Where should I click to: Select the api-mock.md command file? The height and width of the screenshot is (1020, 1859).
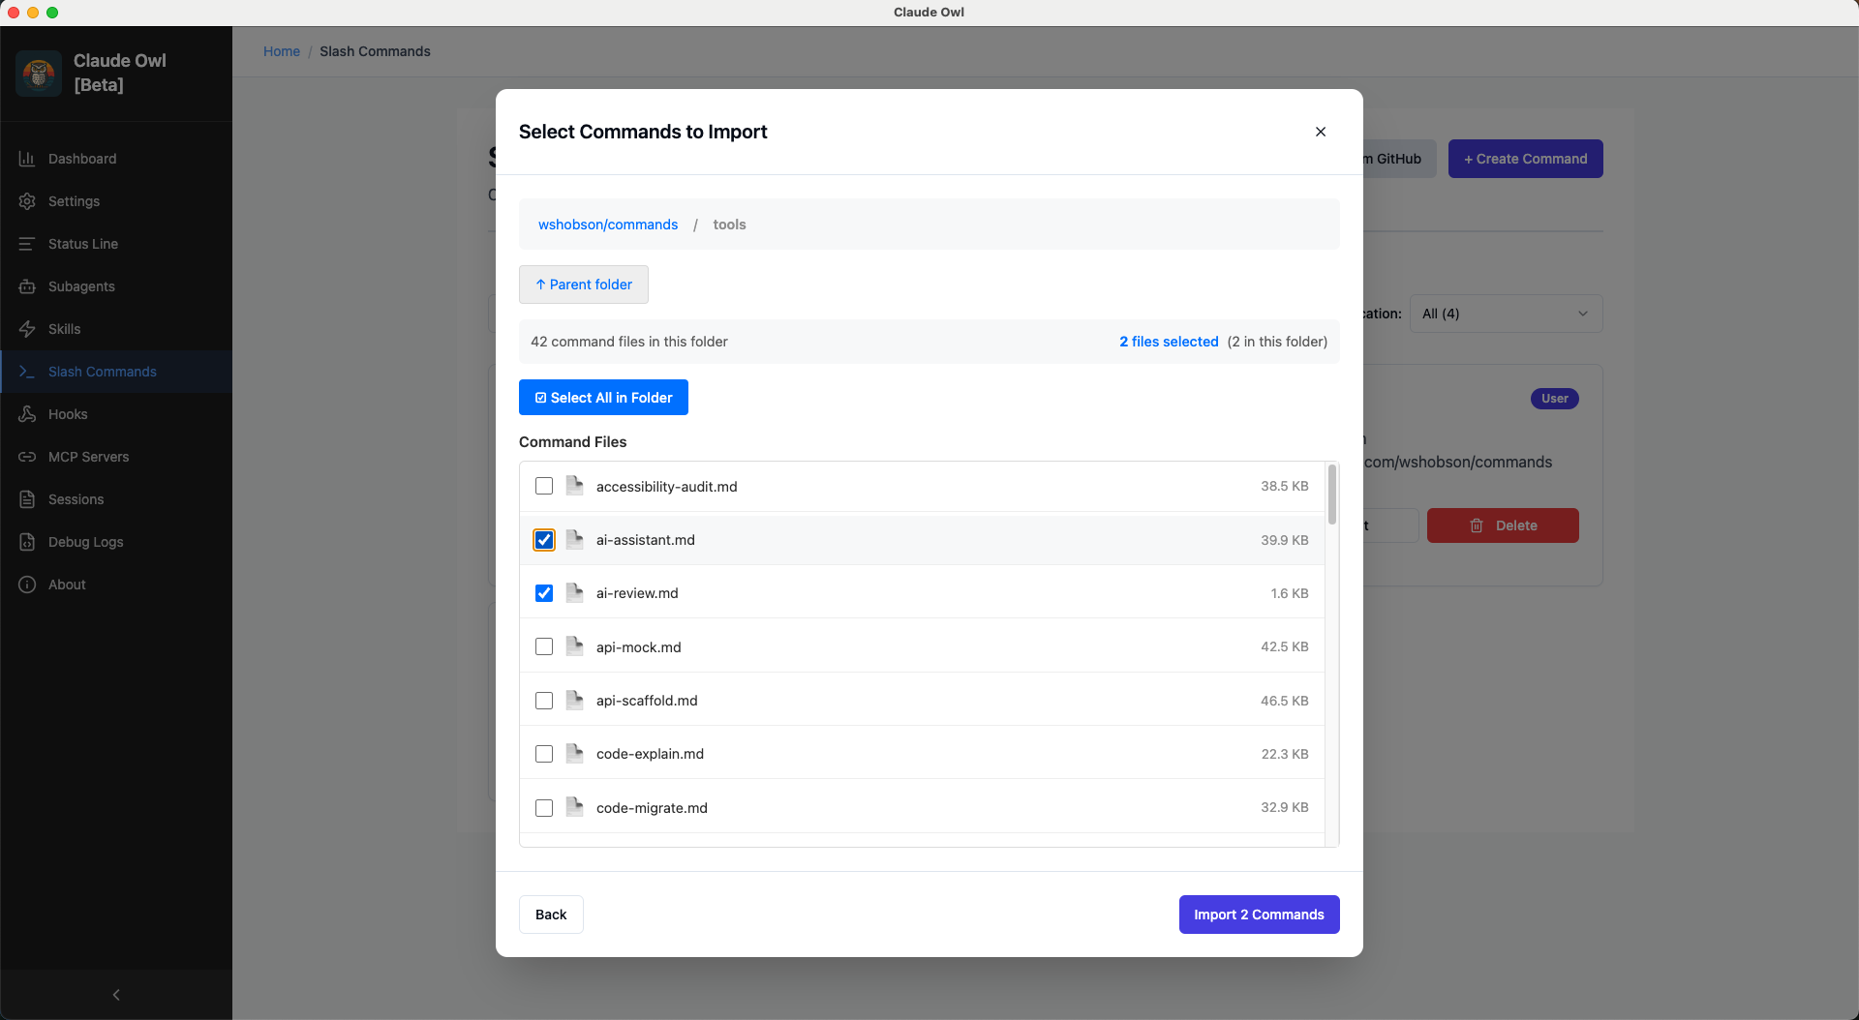tap(544, 646)
